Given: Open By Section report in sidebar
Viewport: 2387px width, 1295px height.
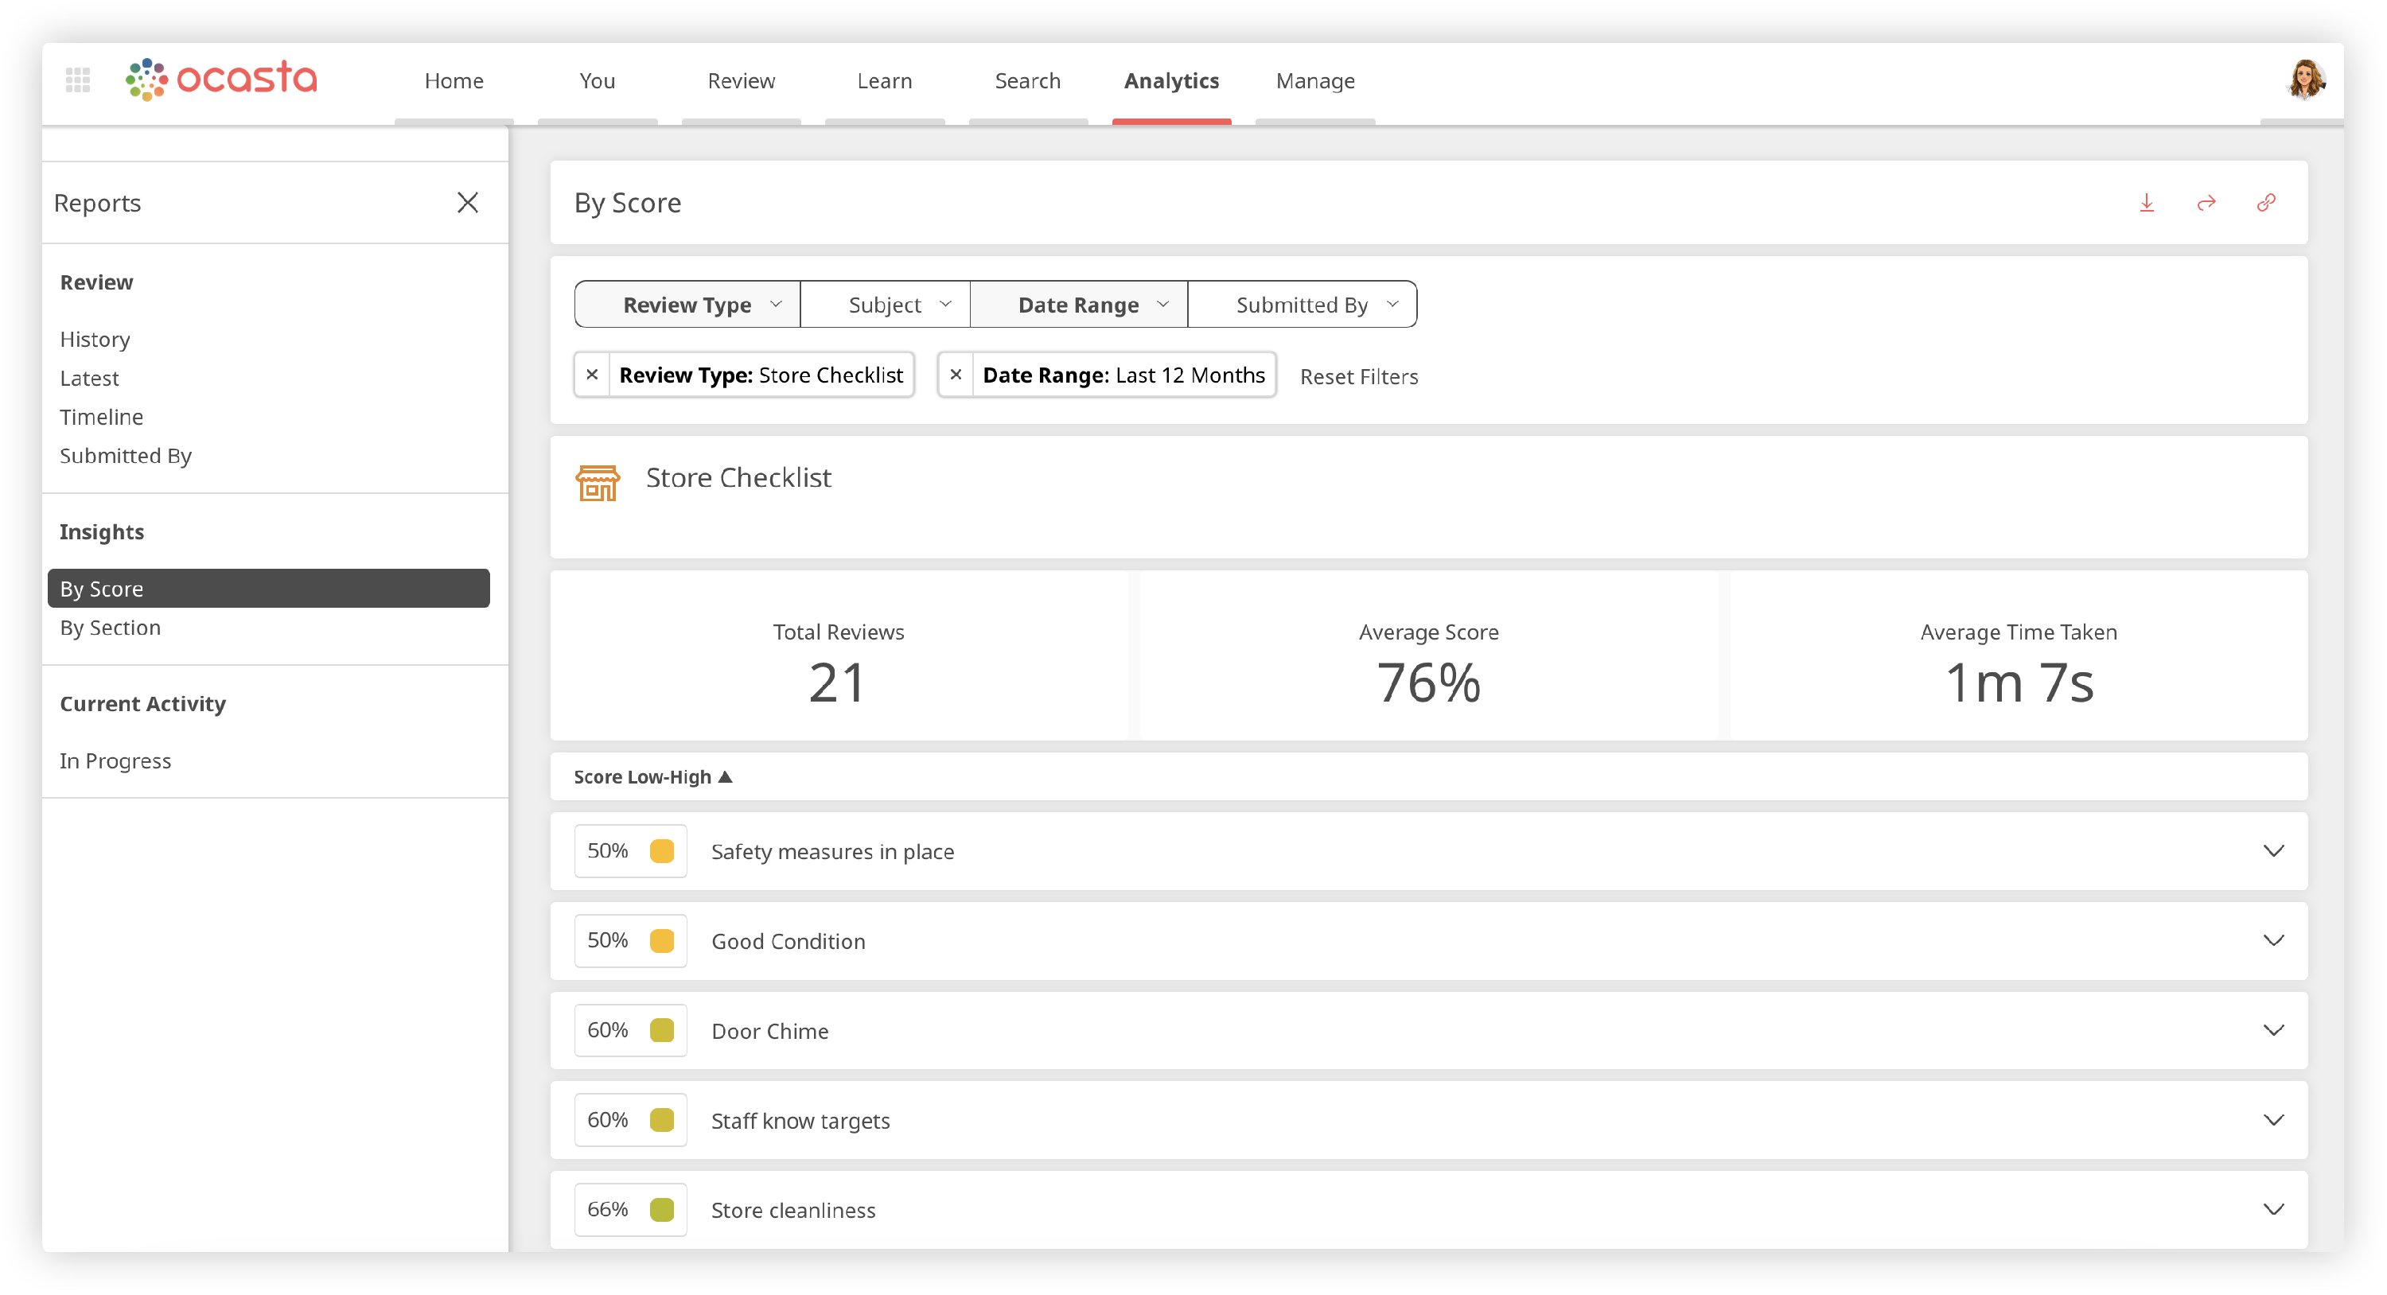Looking at the screenshot, I should [111, 628].
